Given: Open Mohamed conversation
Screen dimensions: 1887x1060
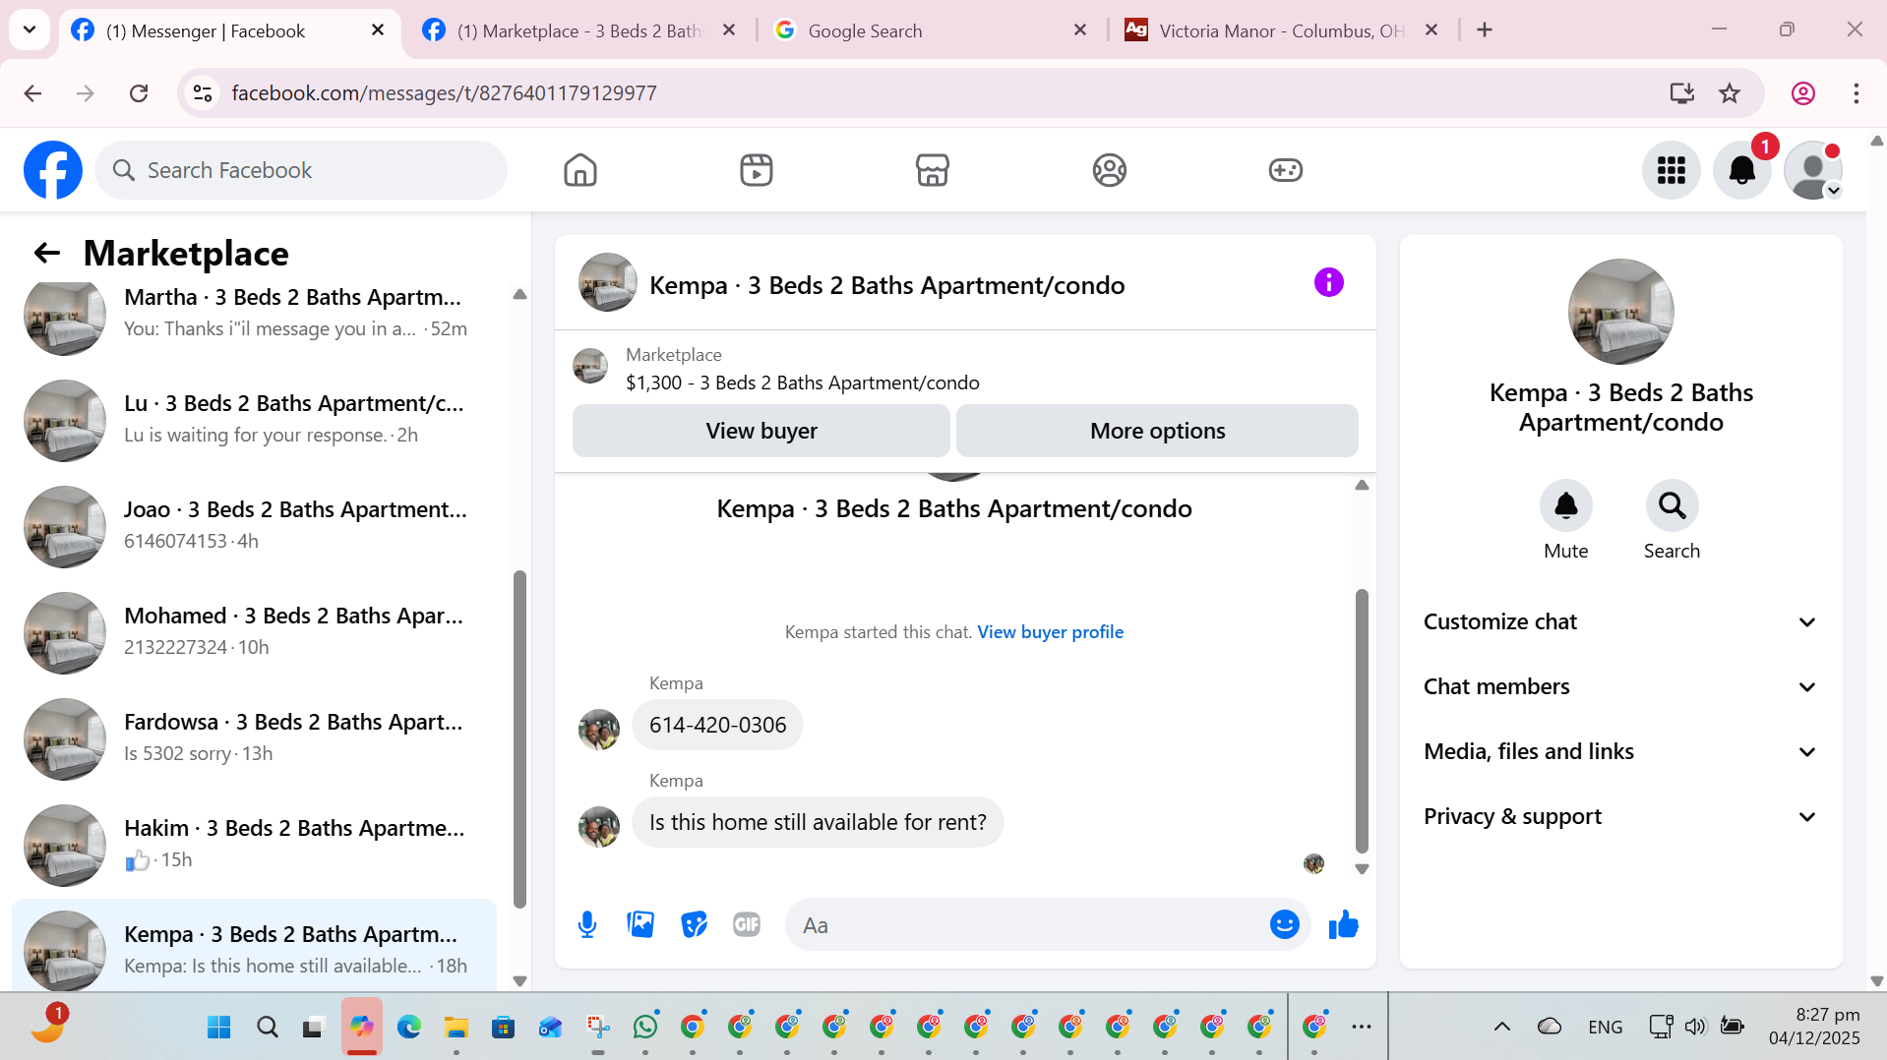Looking at the screenshot, I should pos(254,632).
